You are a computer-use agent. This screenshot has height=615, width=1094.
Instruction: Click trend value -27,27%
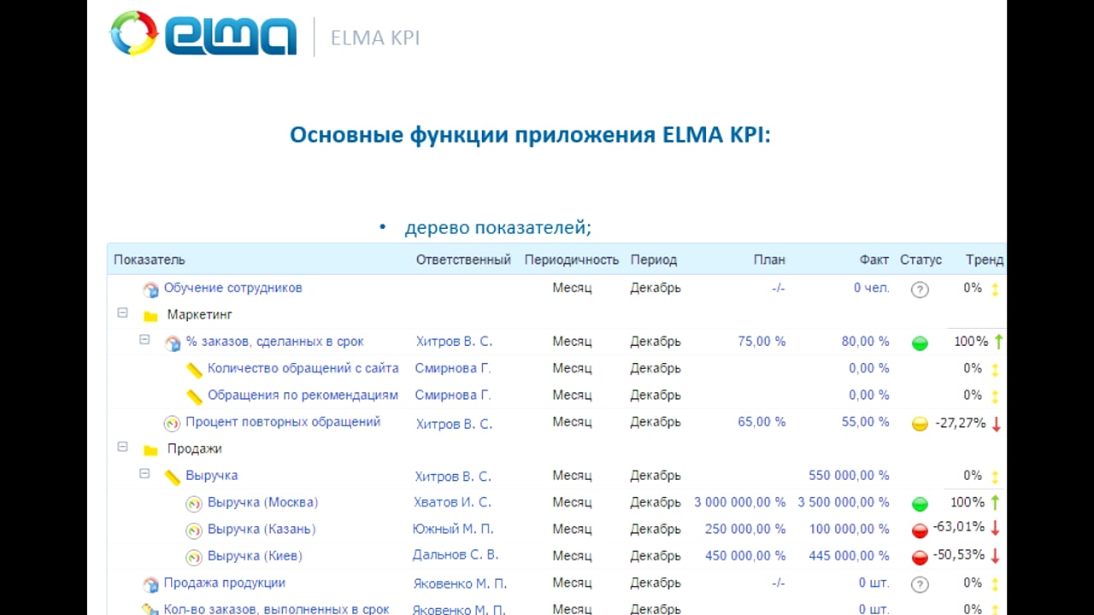[960, 423]
